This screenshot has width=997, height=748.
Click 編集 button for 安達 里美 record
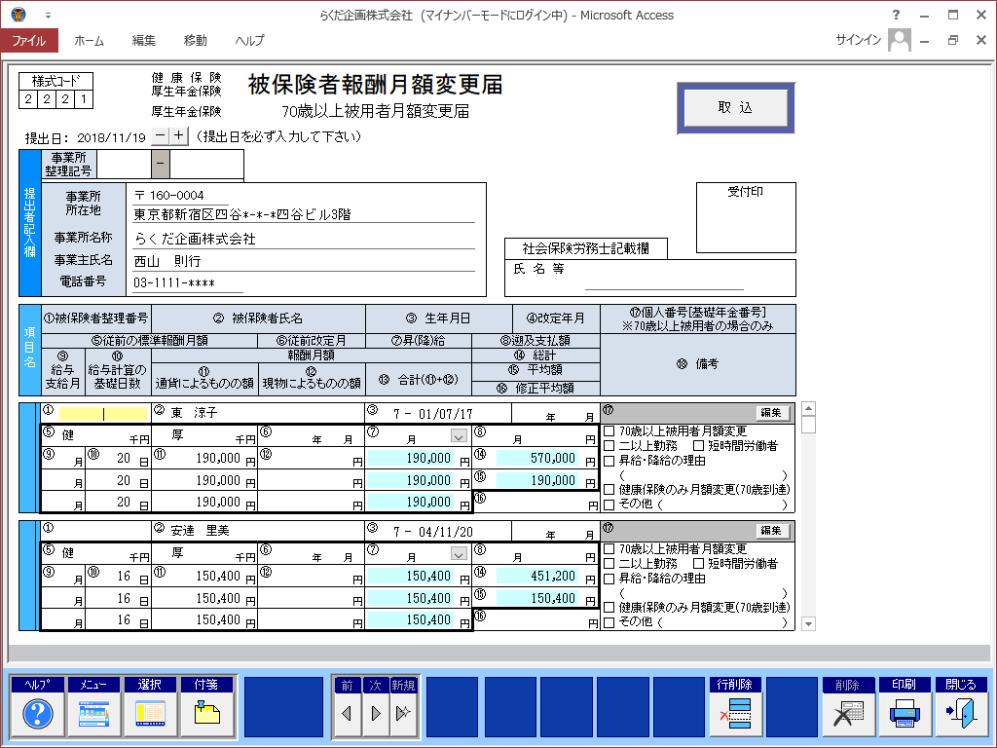[771, 531]
